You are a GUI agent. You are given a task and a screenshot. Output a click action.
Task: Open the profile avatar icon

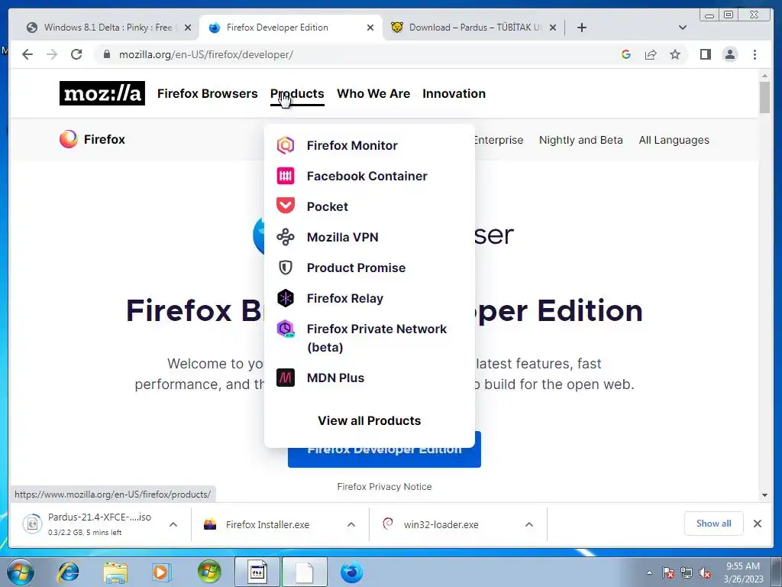[729, 54]
